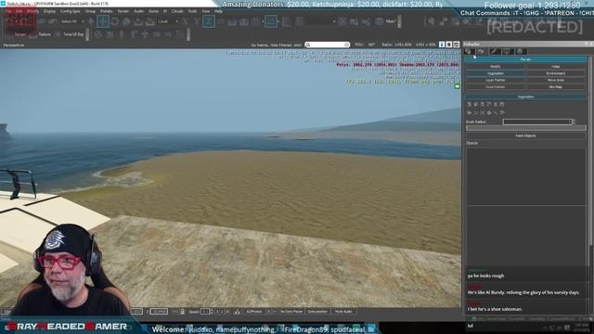Click the viewport info icon beside resolution
Image resolution: width=594 pixels, height=334 pixels.
click(442, 45)
